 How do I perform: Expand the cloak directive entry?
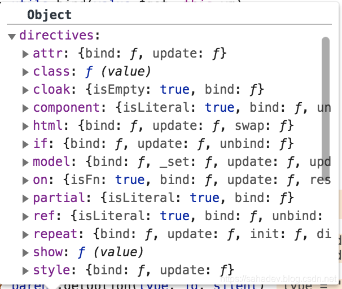click(x=25, y=90)
